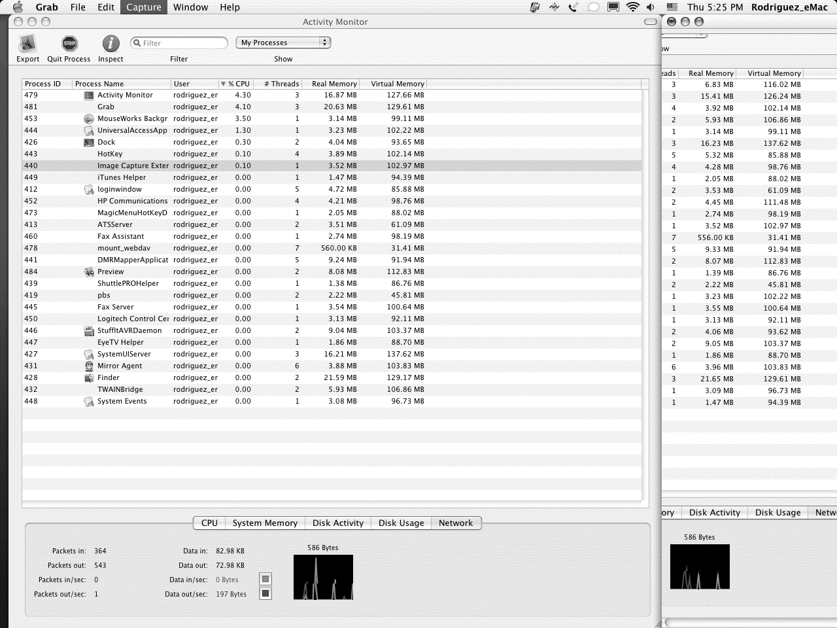The height and width of the screenshot is (628, 837).
Task: Switch to the CPU tab
Action: (x=209, y=523)
